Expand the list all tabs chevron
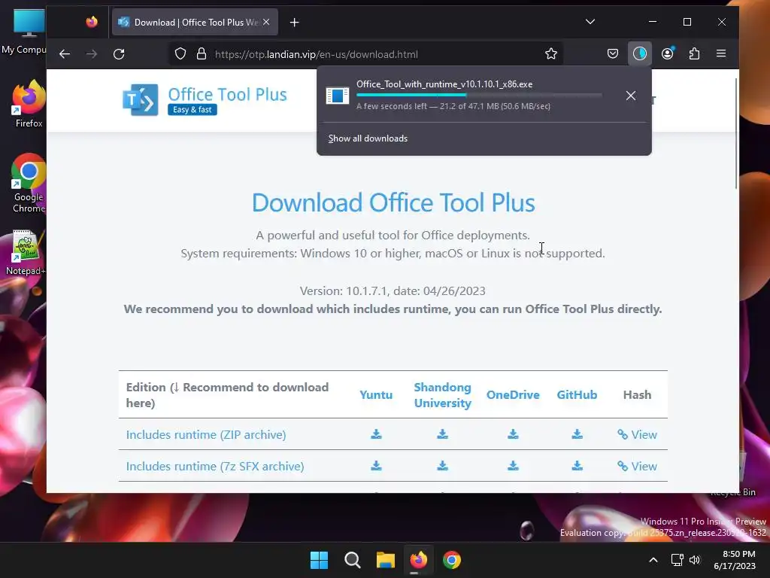 (x=590, y=22)
